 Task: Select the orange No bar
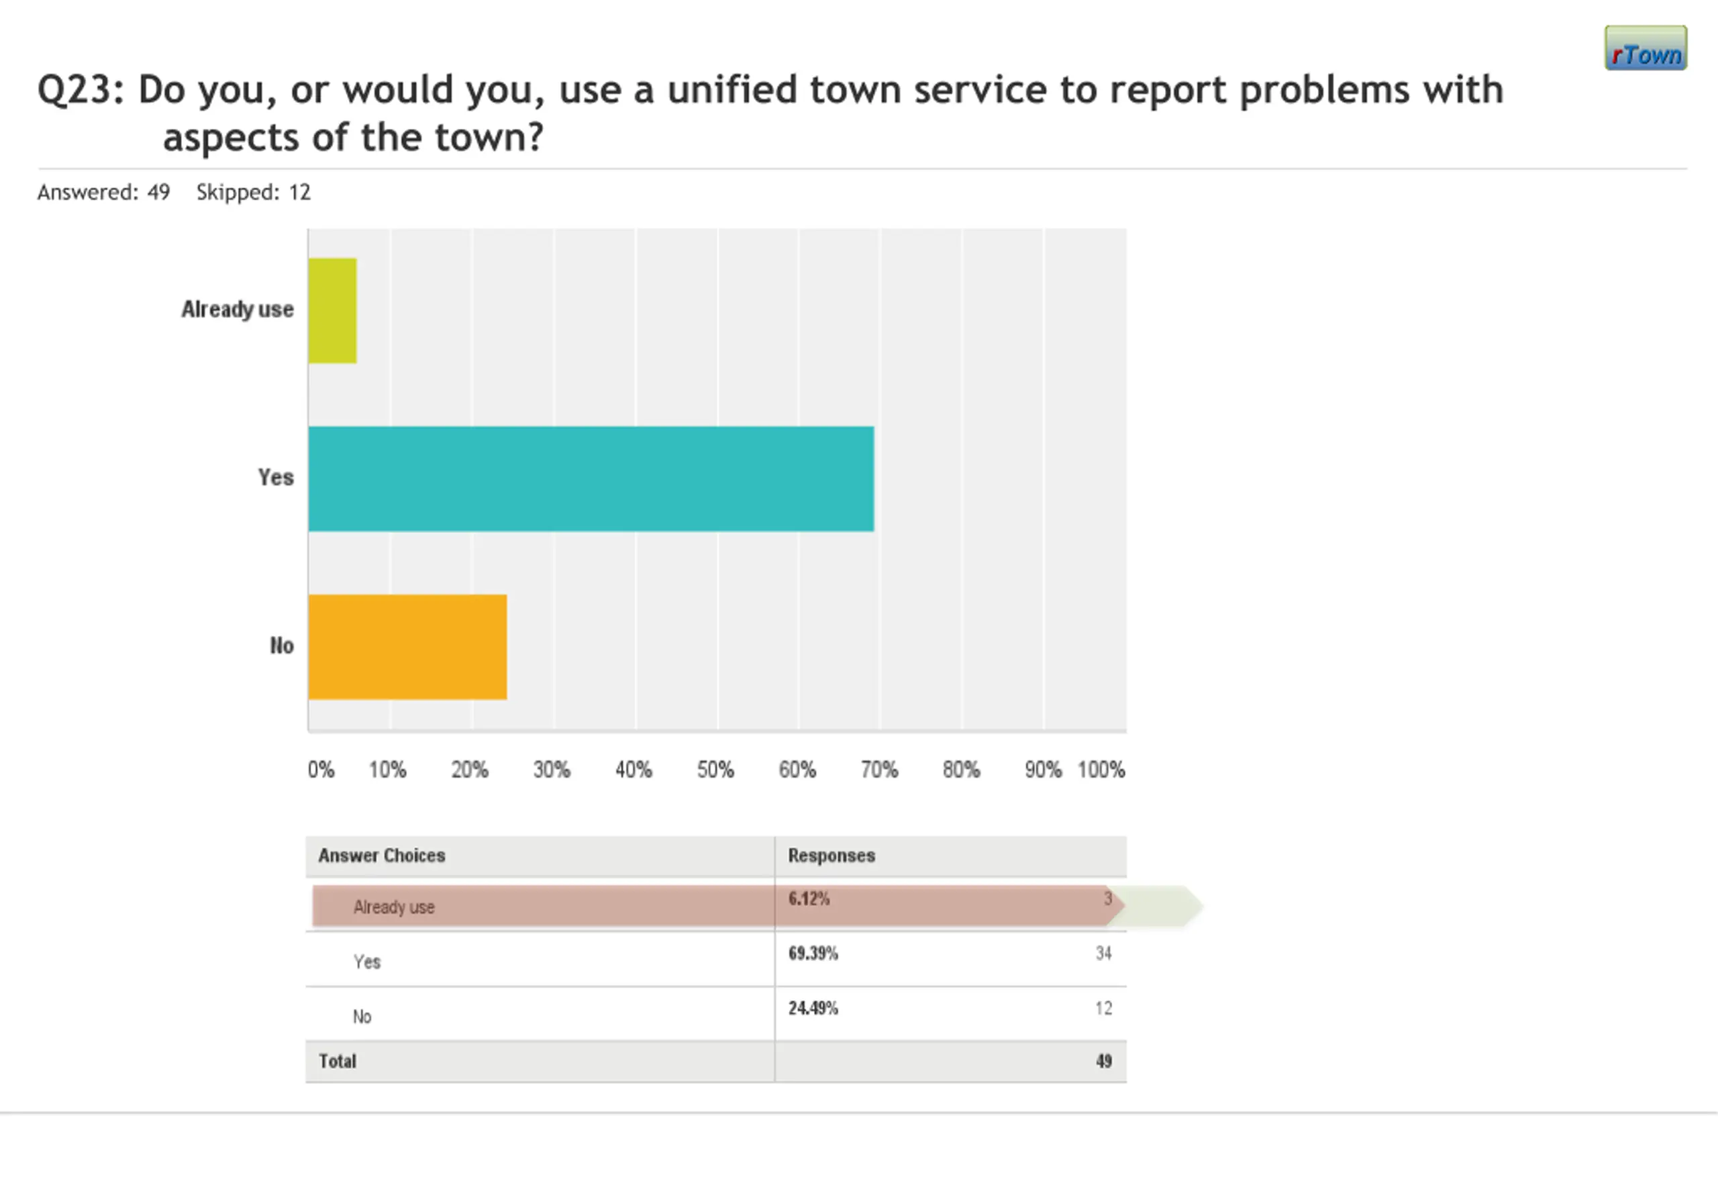pyautogui.click(x=407, y=647)
